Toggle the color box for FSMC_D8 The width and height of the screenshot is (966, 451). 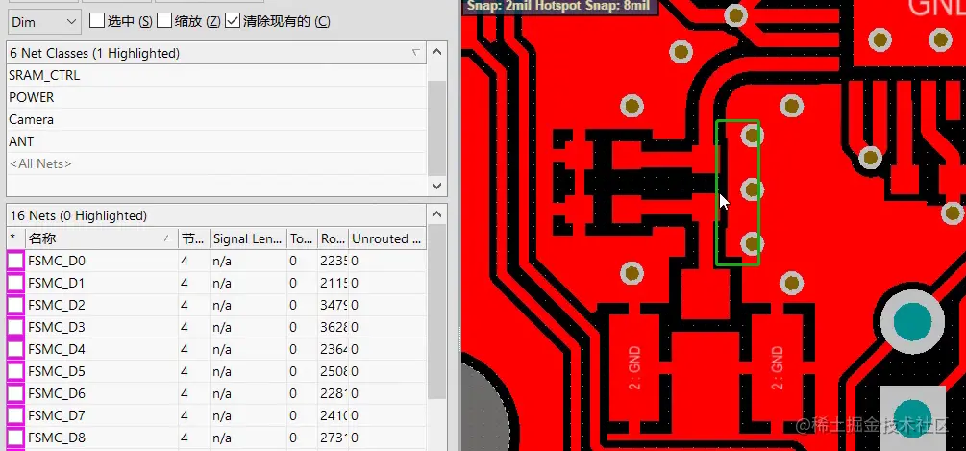(x=15, y=438)
